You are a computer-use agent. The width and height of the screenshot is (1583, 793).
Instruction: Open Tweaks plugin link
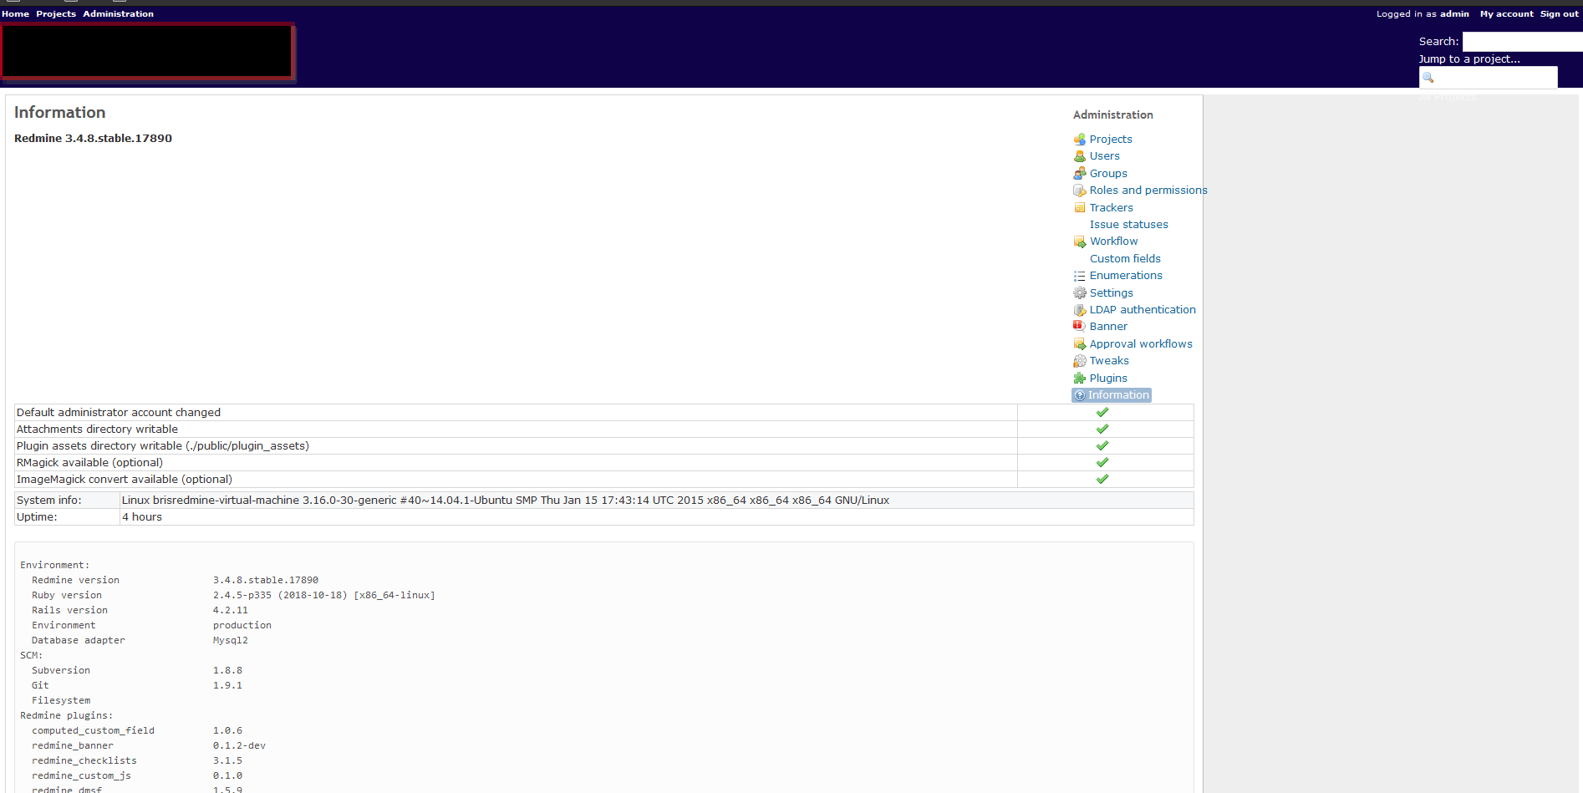(1109, 361)
